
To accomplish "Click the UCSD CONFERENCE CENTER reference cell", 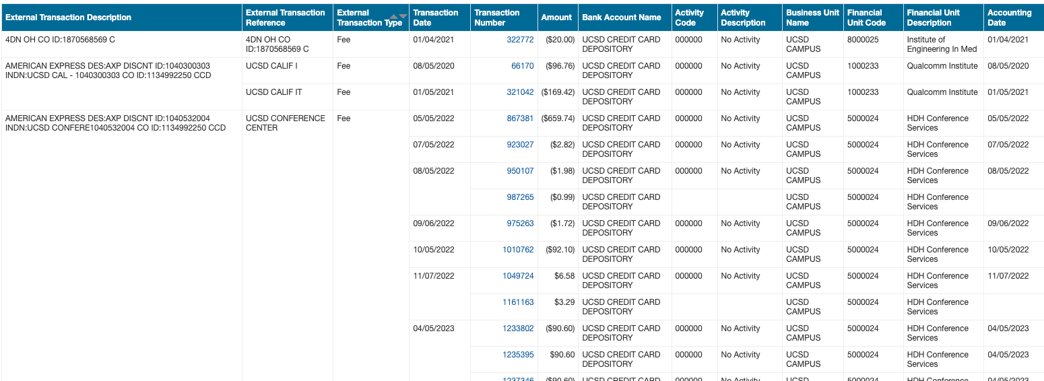I will 286,123.
